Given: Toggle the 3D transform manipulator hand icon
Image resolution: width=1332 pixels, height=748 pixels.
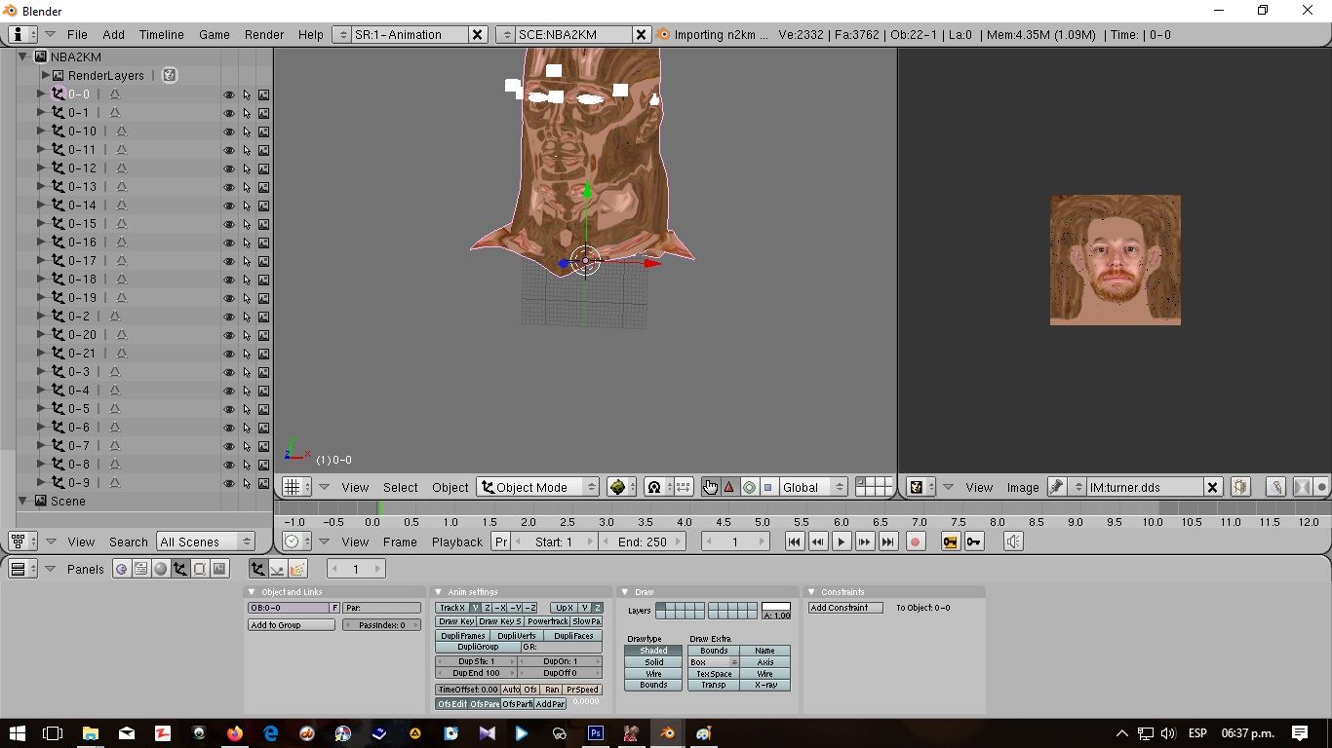Looking at the screenshot, I should [x=710, y=487].
